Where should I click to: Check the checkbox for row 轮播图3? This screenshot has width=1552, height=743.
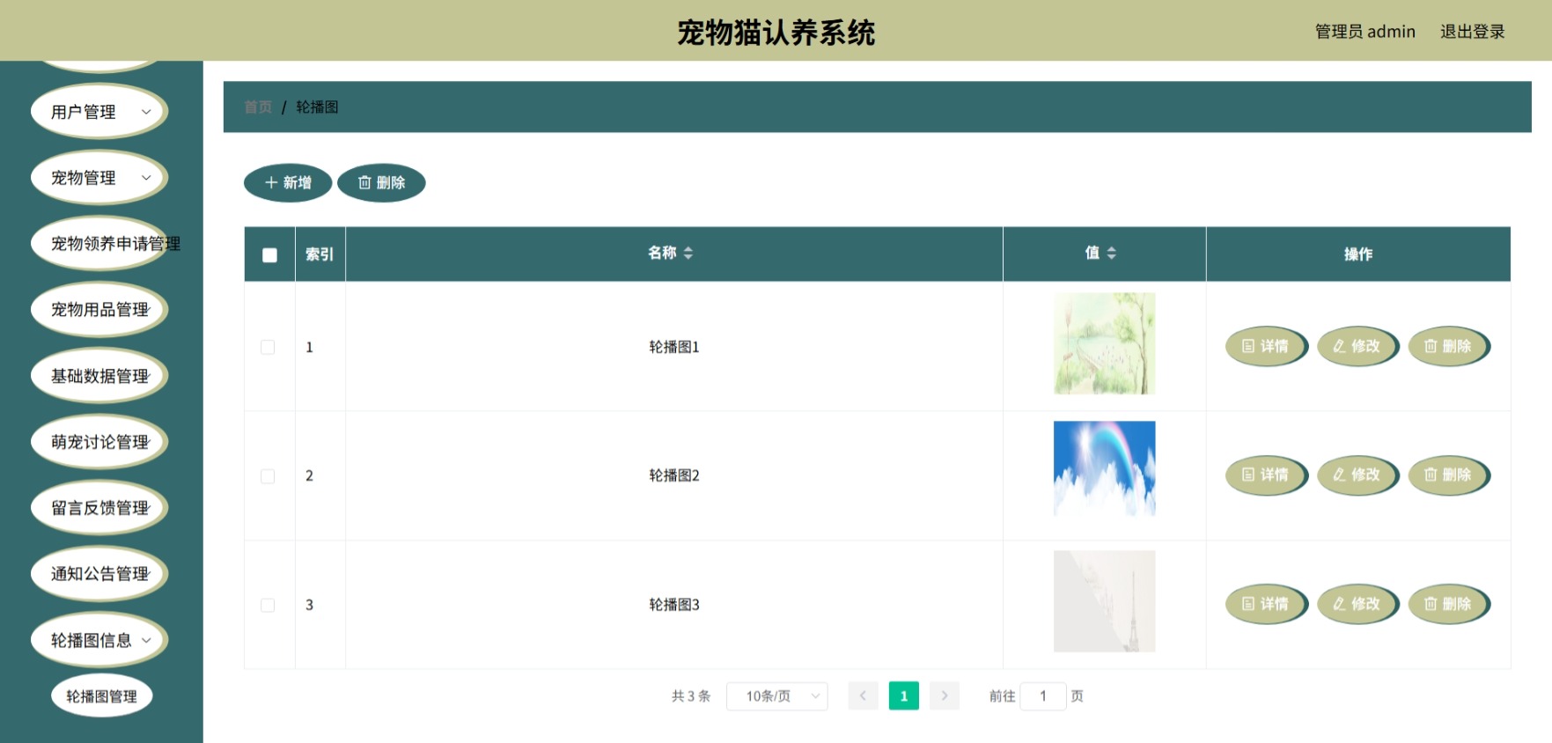(x=268, y=605)
